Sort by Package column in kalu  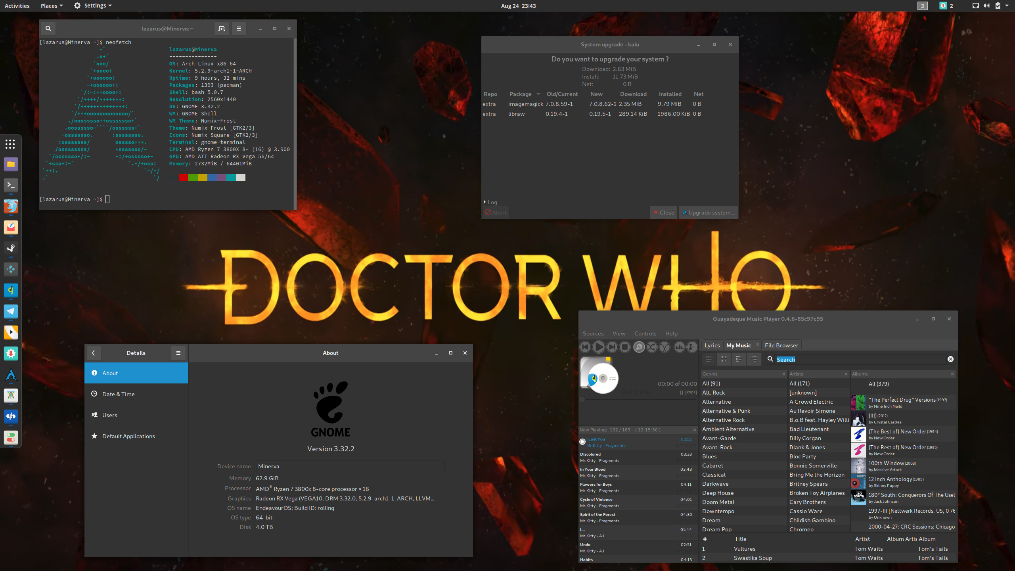(524, 94)
